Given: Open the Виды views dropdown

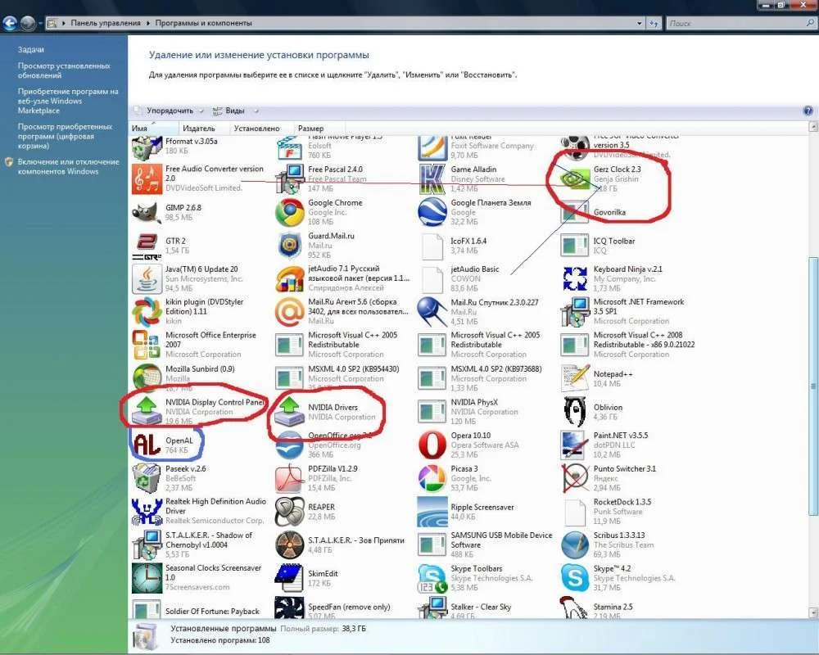Looking at the screenshot, I should click(x=235, y=111).
